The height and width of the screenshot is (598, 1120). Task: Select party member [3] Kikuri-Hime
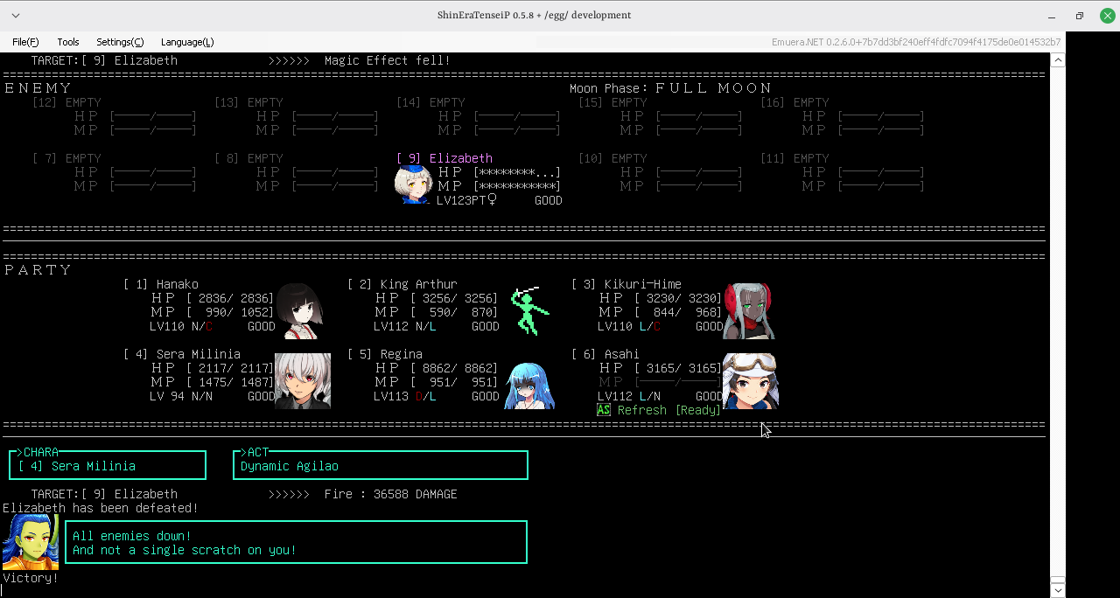click(626, 284)
